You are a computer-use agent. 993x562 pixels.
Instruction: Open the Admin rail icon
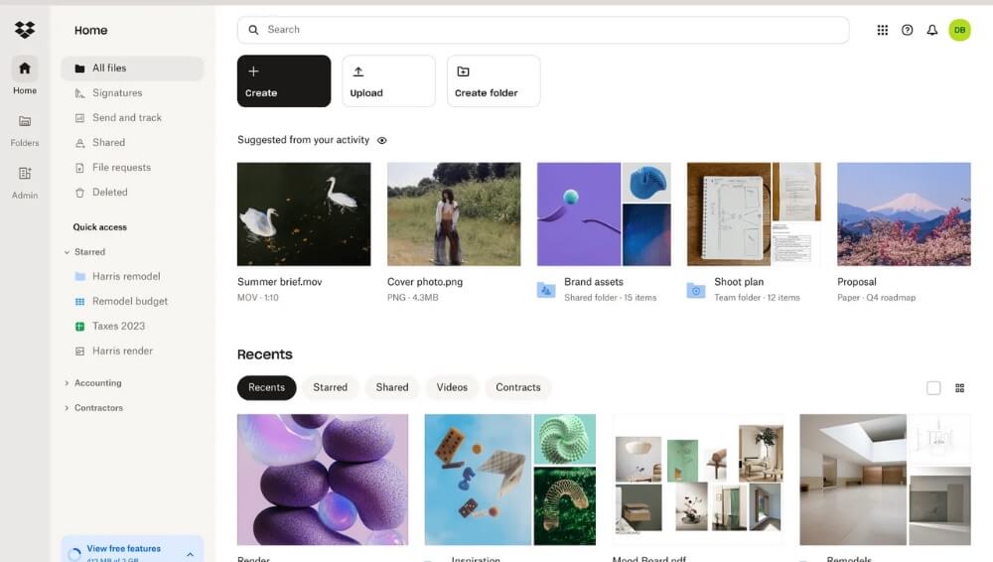(x=25, y=173)
